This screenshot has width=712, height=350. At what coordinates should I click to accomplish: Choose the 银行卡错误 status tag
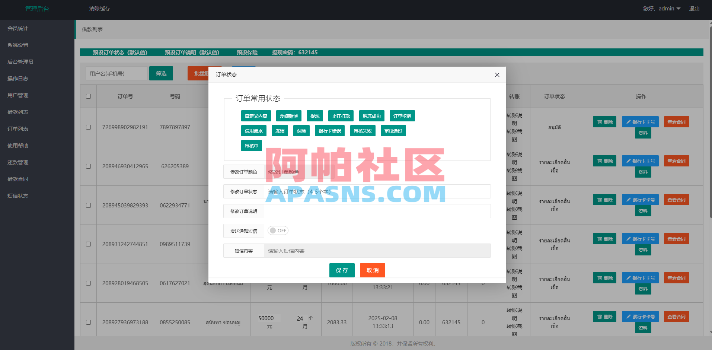pyautogui.click(x=330, y=131)
